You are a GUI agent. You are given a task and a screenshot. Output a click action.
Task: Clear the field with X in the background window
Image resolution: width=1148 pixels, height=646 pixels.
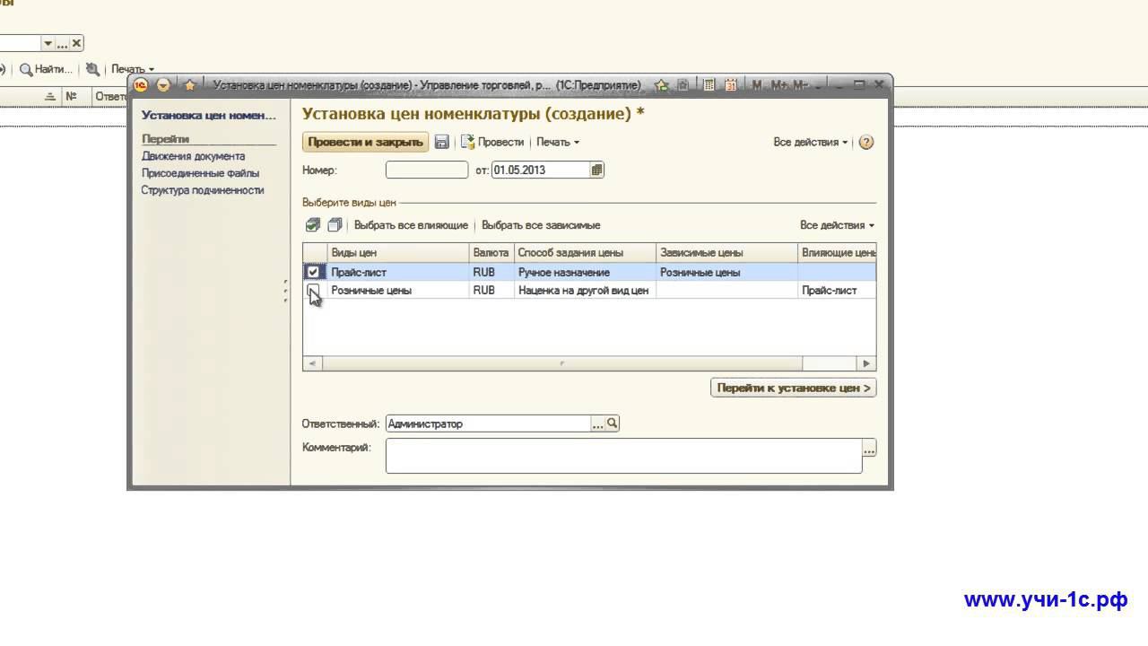[77, 43]
